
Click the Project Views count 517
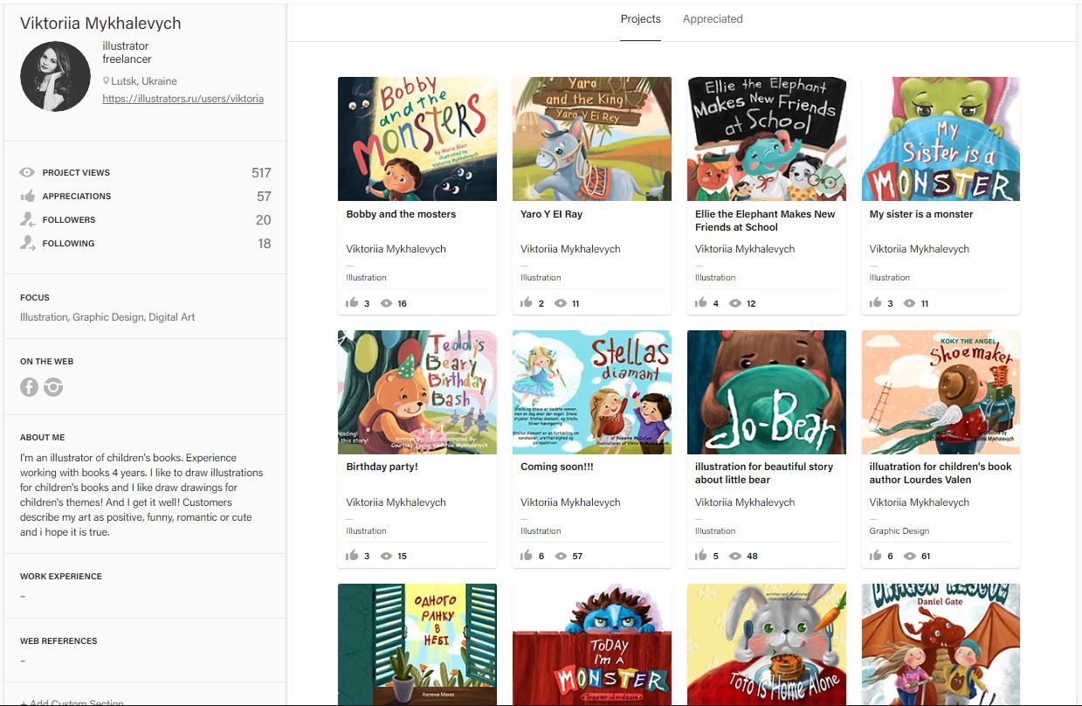click(x=261, y=173)
